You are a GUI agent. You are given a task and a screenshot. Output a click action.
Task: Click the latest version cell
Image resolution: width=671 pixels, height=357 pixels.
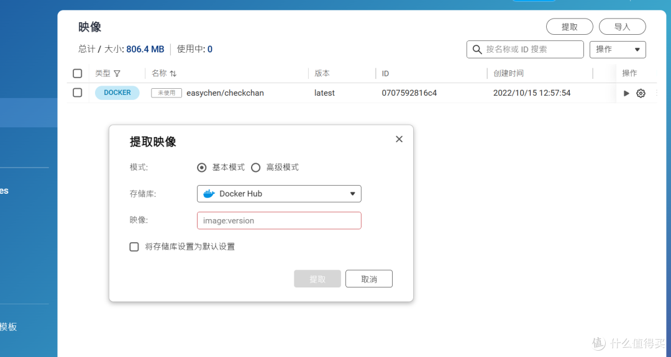point(324,93)
